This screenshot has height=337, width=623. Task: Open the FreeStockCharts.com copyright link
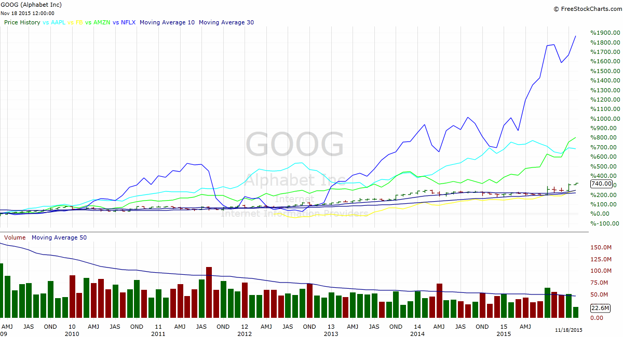coord(587,9)
